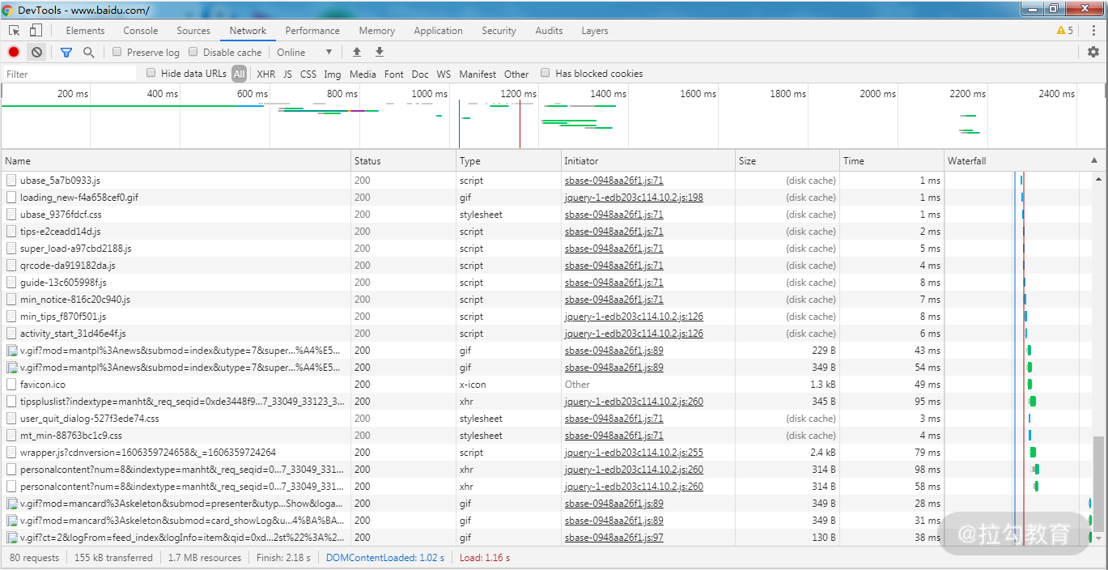Viewport: 1108px width, 570px height.
Task: Filter requests by Img type
Action: click(333, 74)
